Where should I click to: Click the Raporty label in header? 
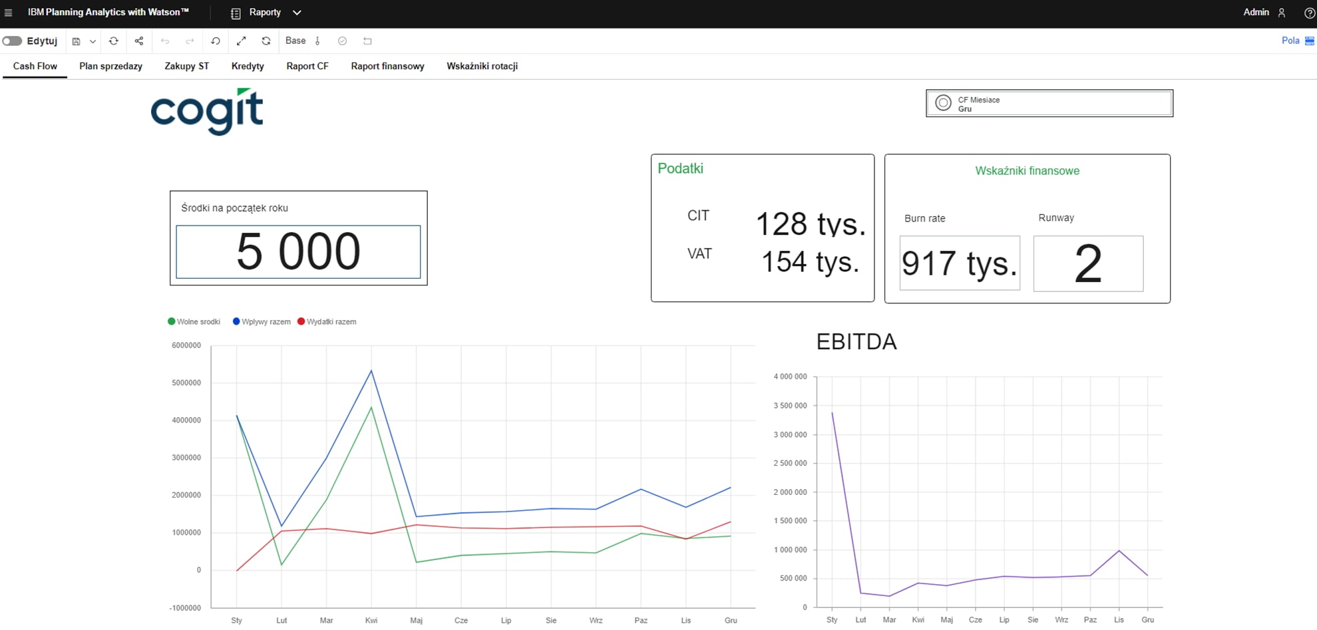(x=265, y=12)
